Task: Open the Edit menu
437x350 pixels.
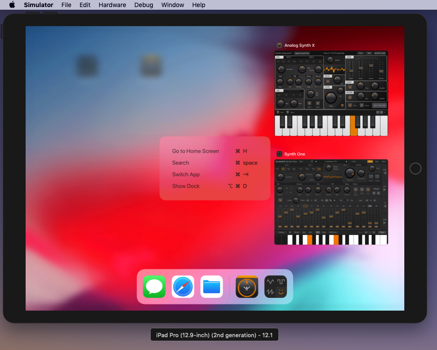Action: [85, 5]
